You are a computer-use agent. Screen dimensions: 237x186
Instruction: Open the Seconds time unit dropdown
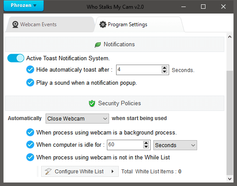click(x=175, y=145)
